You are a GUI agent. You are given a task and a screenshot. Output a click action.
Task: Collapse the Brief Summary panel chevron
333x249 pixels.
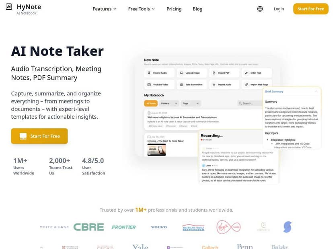pyautogui.click(x=316, y=91)
